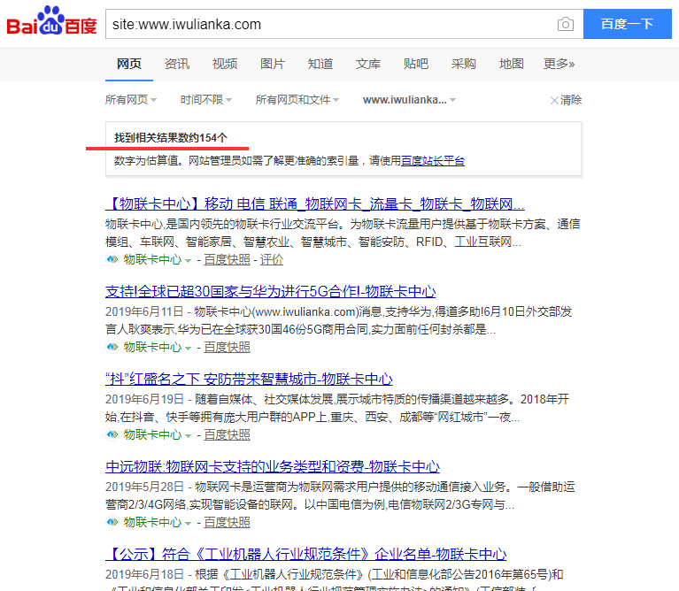Open the 地图 tab

point(512,64)
